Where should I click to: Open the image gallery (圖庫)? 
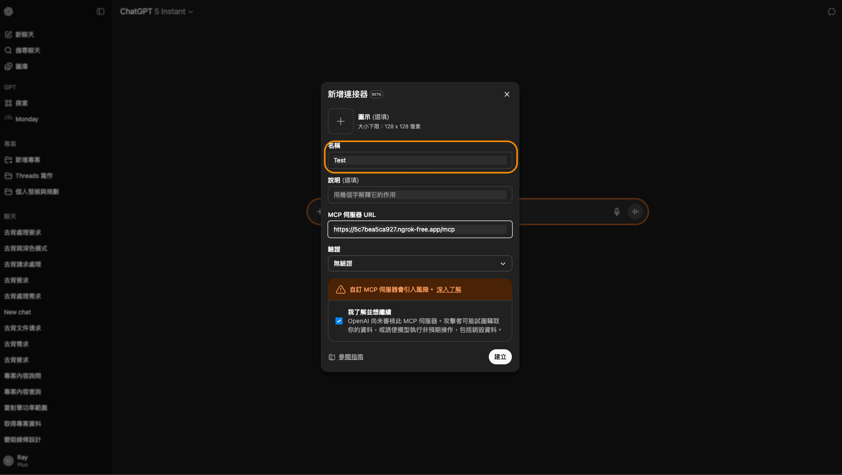(21, 66)
